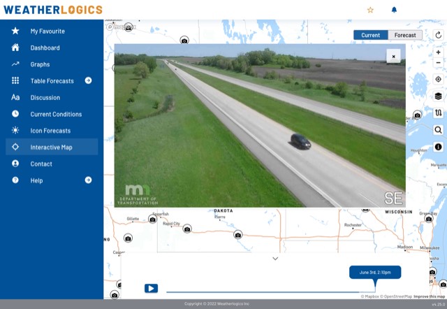
Task: Click the traffic camera road image
Action: pyautogui.click(x=260, y=126)
